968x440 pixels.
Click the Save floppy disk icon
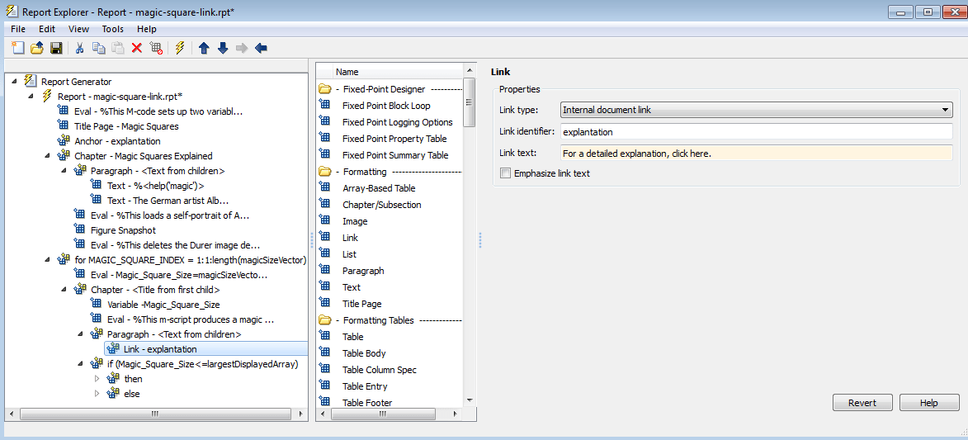pyautogui.click(x=56, y=48)
